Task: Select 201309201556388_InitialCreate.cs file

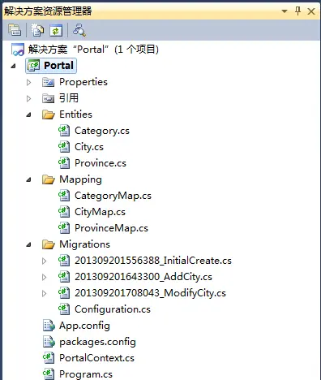Action: click(153, 261)
